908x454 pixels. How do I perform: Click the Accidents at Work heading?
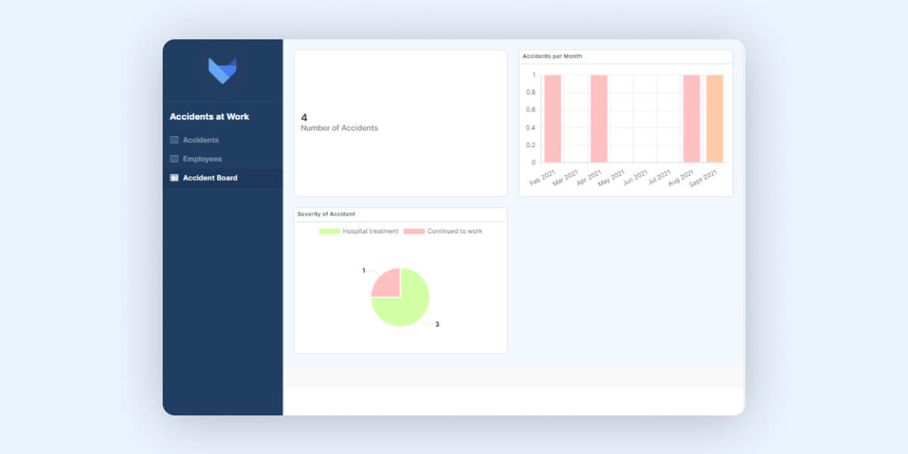[x=209, y=117]
